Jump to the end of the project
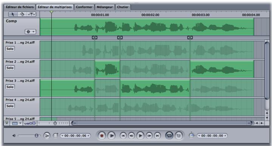272x146 pixels. click(x=157, y=135)
